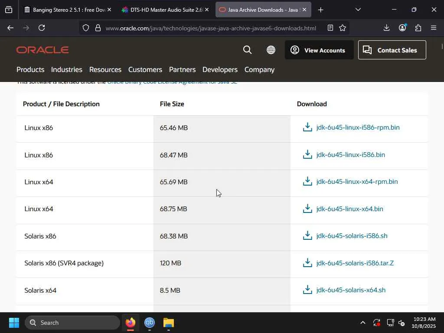Open File Explorer from the taskbar

point(169,323)
